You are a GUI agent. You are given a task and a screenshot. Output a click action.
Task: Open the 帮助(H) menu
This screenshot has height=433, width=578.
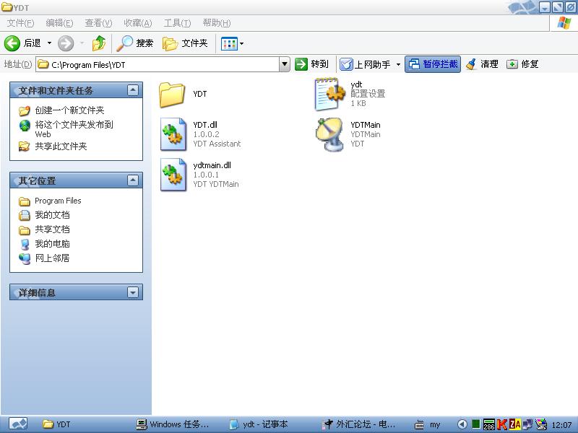pyautogui.click(x=217, y=23)
